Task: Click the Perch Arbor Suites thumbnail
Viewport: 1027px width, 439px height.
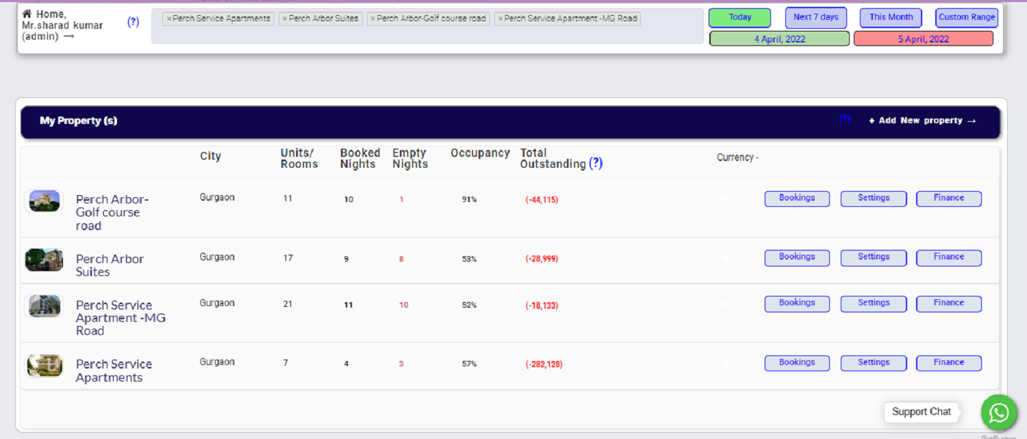Action: (45, 260)
